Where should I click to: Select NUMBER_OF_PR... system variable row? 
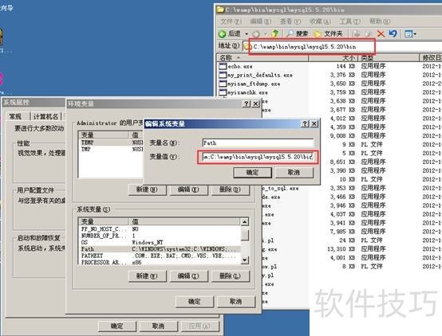tap(160, 236)
